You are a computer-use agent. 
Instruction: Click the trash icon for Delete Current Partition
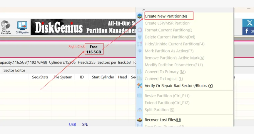click(139, 37)
